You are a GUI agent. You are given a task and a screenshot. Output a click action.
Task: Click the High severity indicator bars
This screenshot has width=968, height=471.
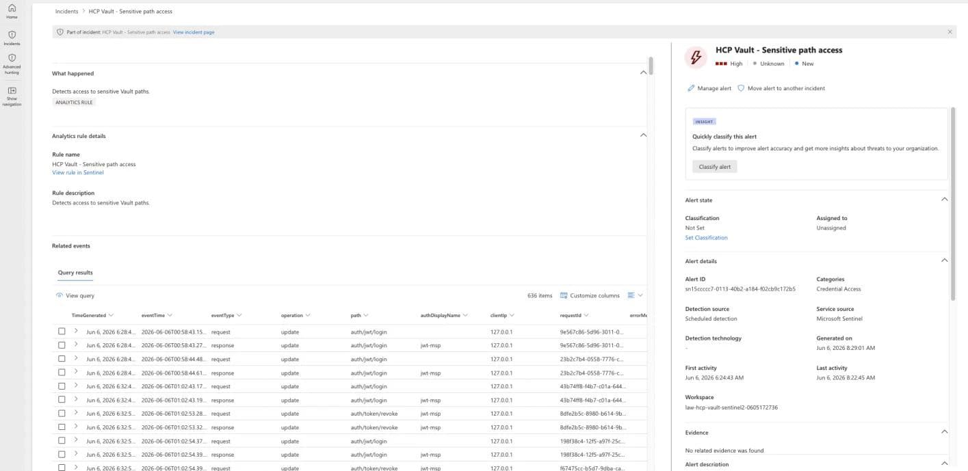point(721,64)
